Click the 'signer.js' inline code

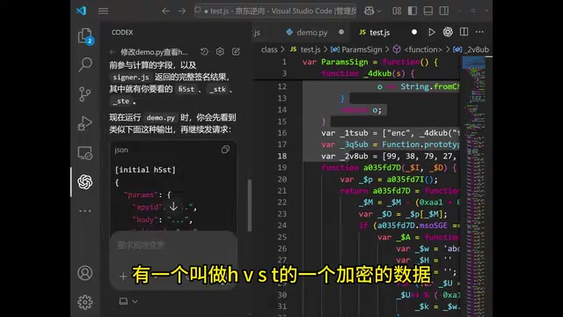pyautogui.click(x=131, y=77)
